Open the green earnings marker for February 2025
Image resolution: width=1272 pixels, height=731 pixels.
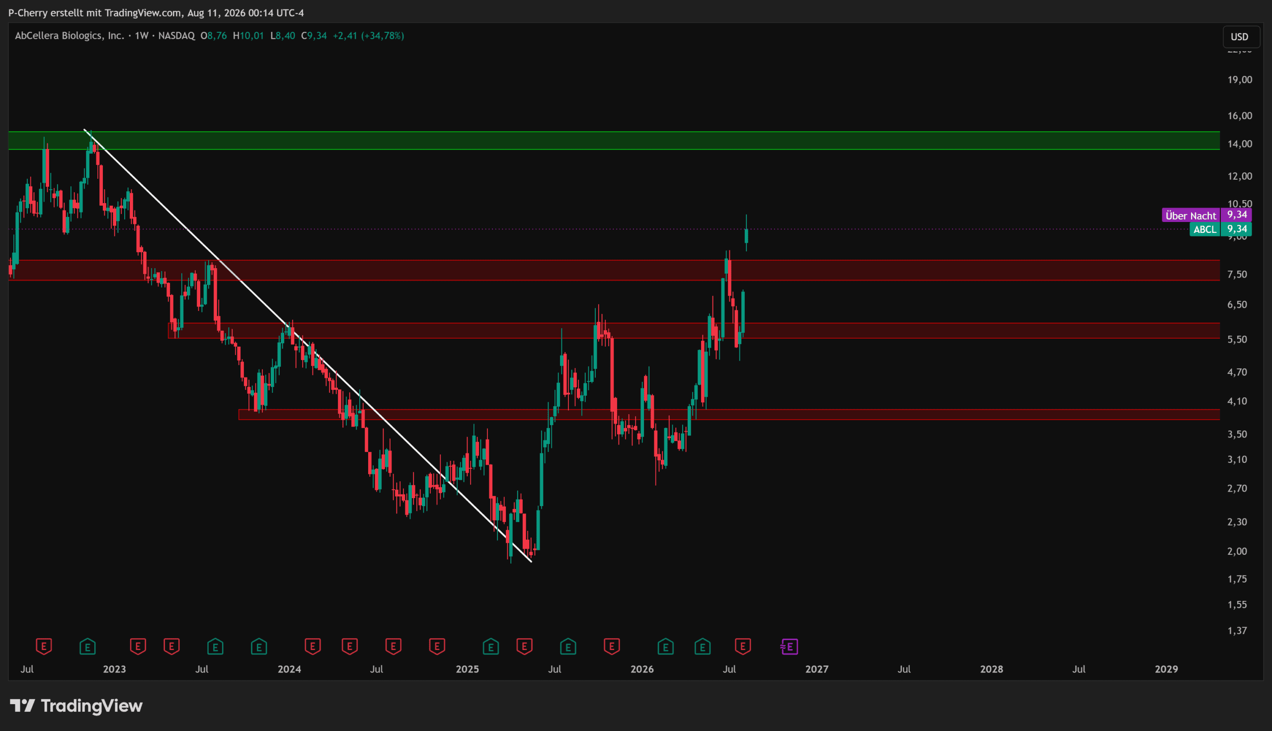[x=490, y=646]
